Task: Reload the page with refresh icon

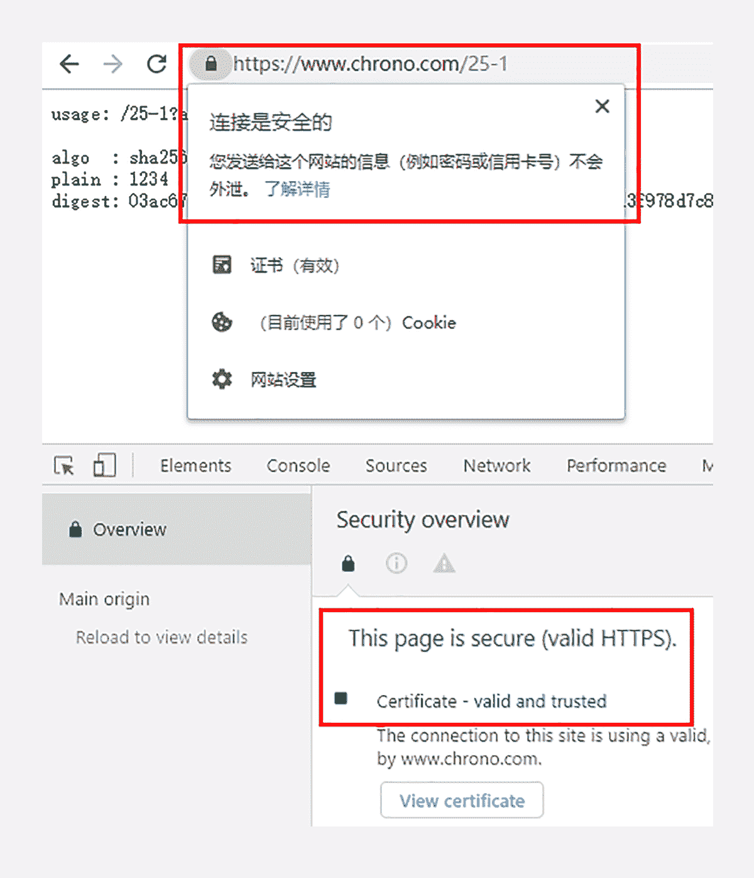Action: (x=156, y=63)
